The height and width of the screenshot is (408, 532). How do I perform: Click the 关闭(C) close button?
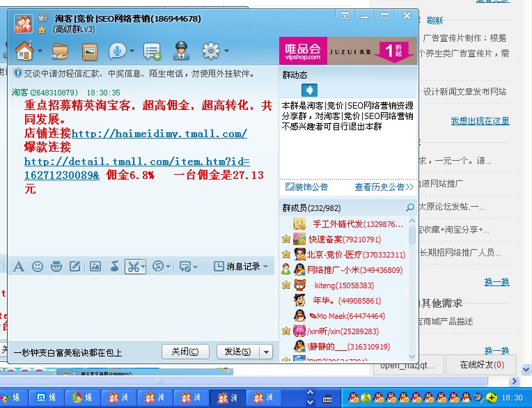(x=185, y=352)
